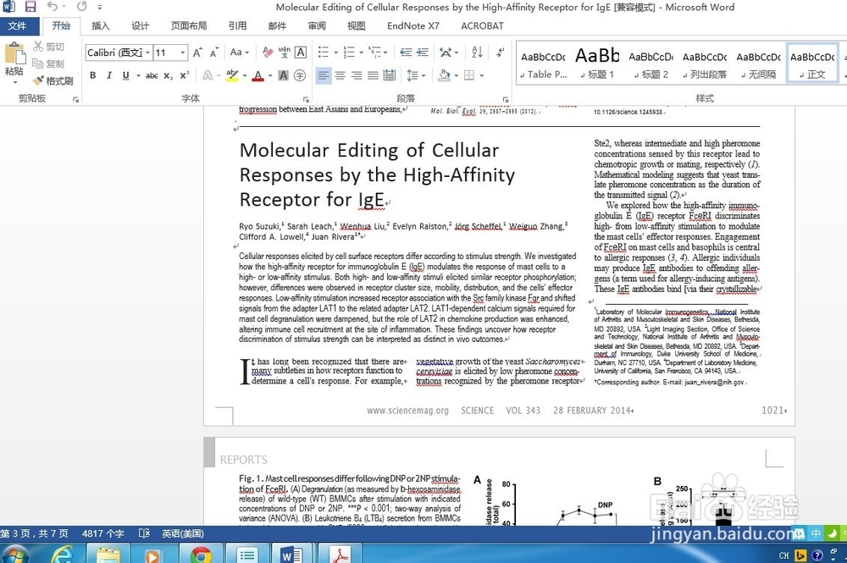
Task: Apply the 标题 2 heading style
Action: [x=650, y=63]
